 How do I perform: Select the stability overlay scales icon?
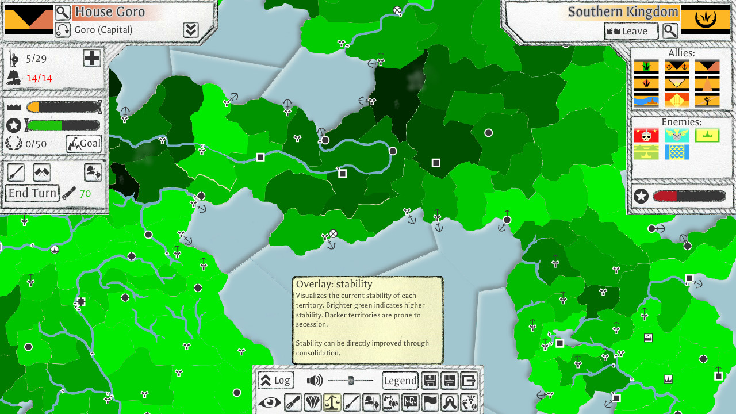(x=332, y=402)
